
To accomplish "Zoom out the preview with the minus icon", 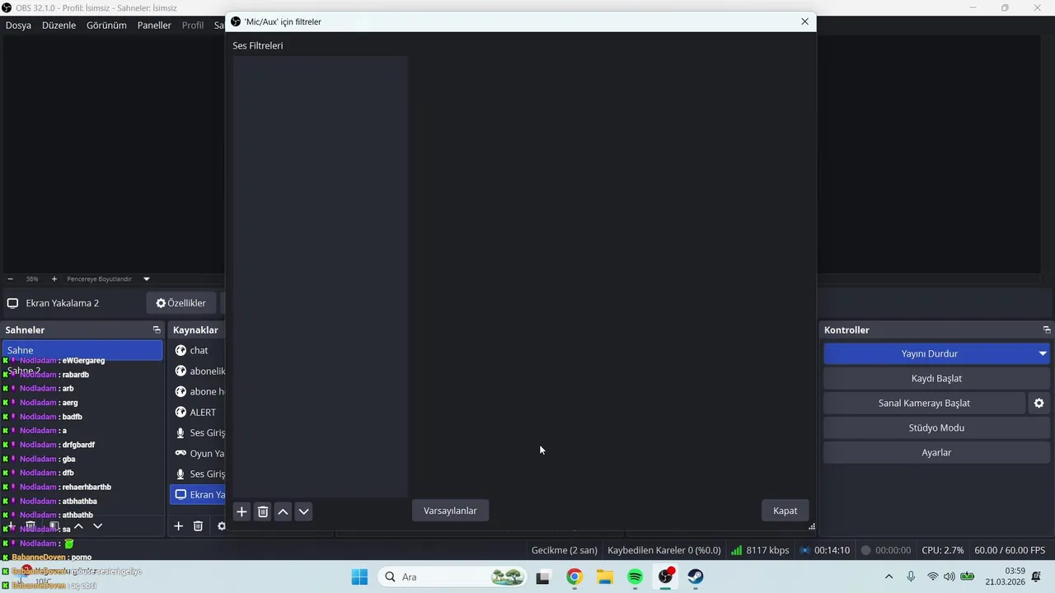I will pos(10,279).
